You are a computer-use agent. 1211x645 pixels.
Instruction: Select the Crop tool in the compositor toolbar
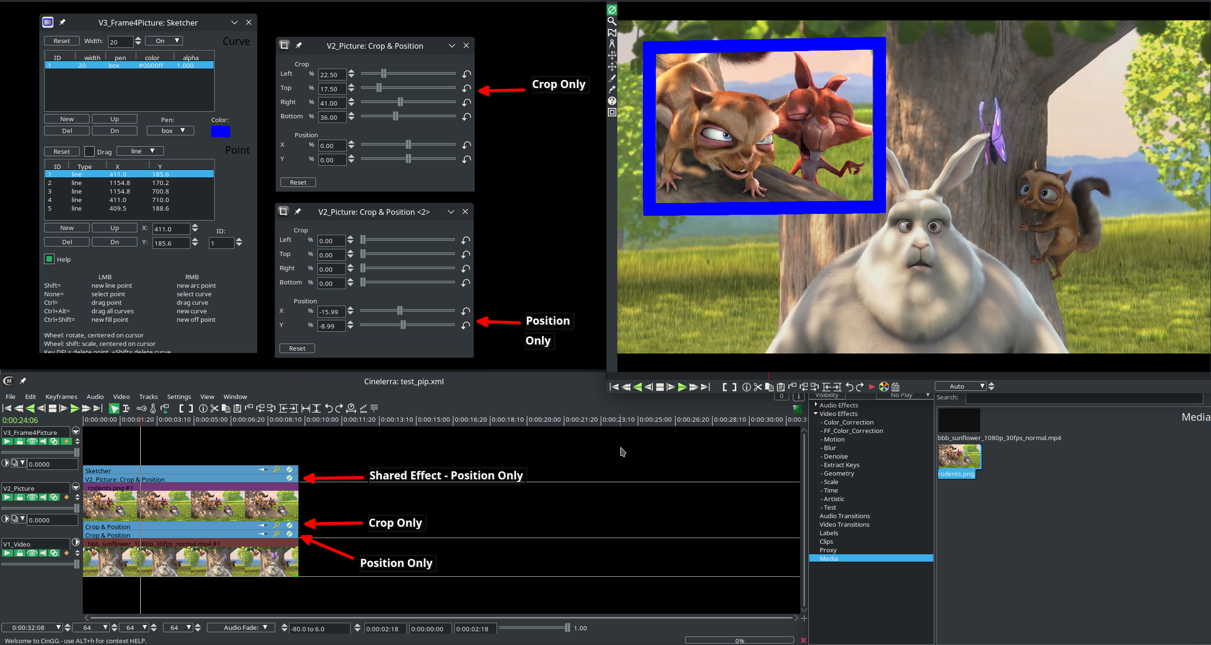pos(612,77)
